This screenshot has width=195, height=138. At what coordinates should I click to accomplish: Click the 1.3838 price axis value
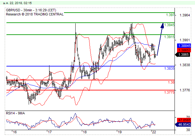[x=185, y=65]
